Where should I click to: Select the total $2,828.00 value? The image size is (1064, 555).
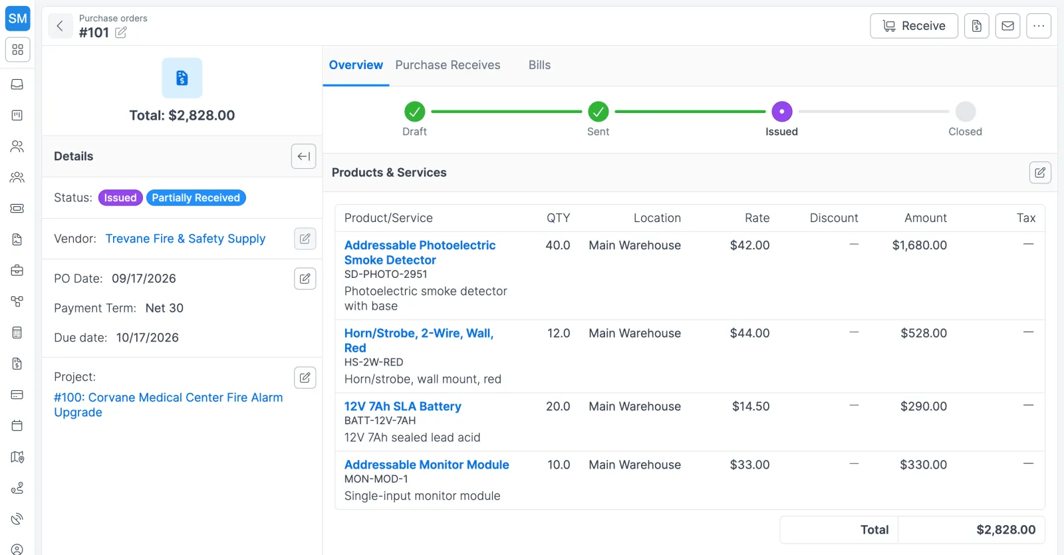point(1005,530)
